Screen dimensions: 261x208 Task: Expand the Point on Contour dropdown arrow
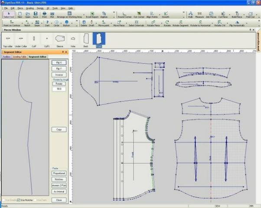(x=22, y=23)
